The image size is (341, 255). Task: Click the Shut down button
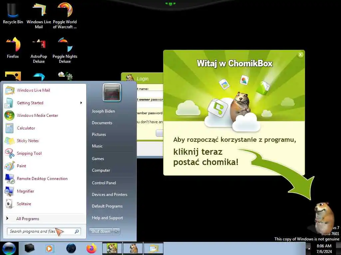point(101,231)
